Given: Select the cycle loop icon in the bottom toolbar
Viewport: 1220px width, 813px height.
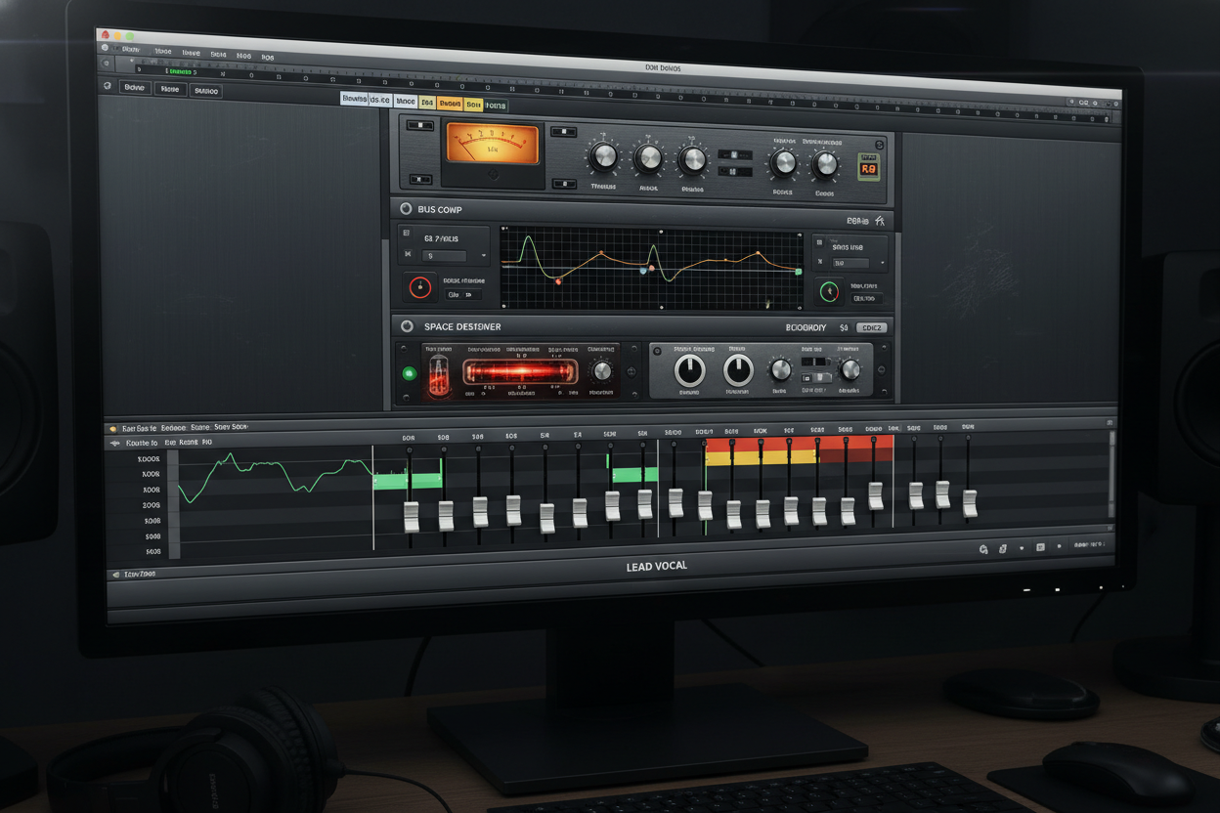Looking at the screenshot, I should (983, 548).
